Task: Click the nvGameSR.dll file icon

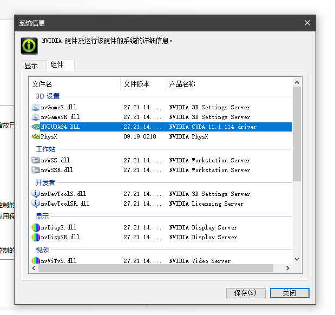Action: [36, 117]
